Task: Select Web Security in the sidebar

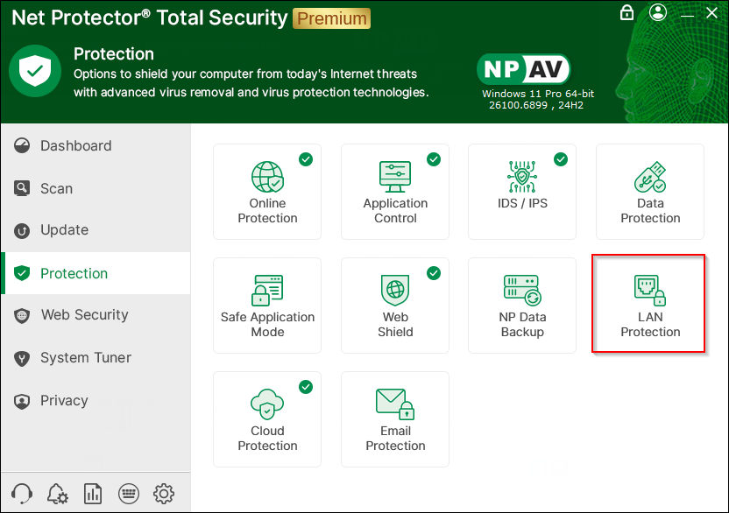Action: coord(84,315)
